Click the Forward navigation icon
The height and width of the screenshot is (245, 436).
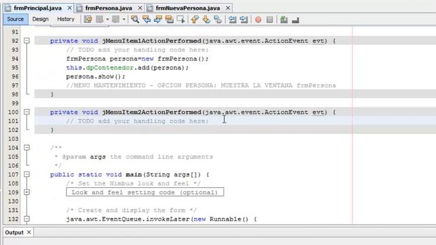pos(116,19)
